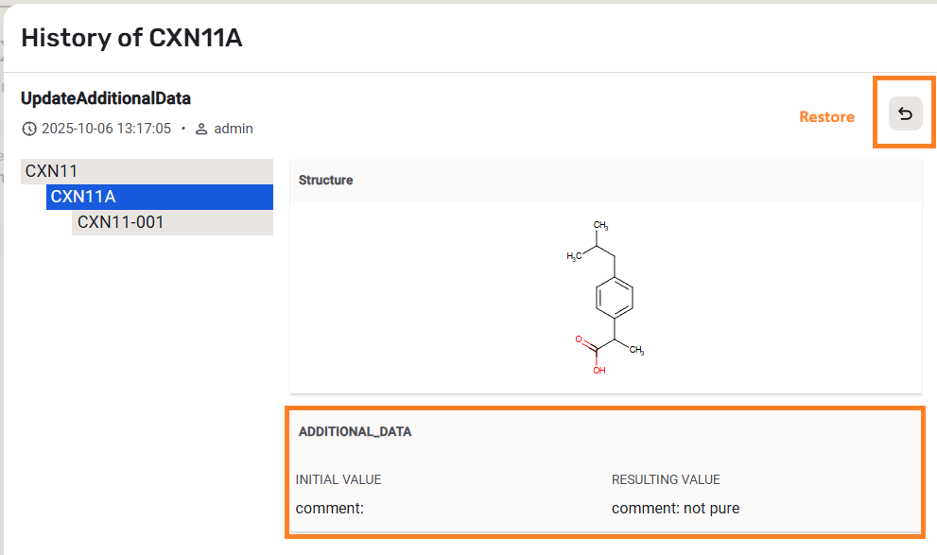Click the ADDITIONAL_DATA section header
The width and height of the screenshot is (937, 555).
click(x=356, y=431)
